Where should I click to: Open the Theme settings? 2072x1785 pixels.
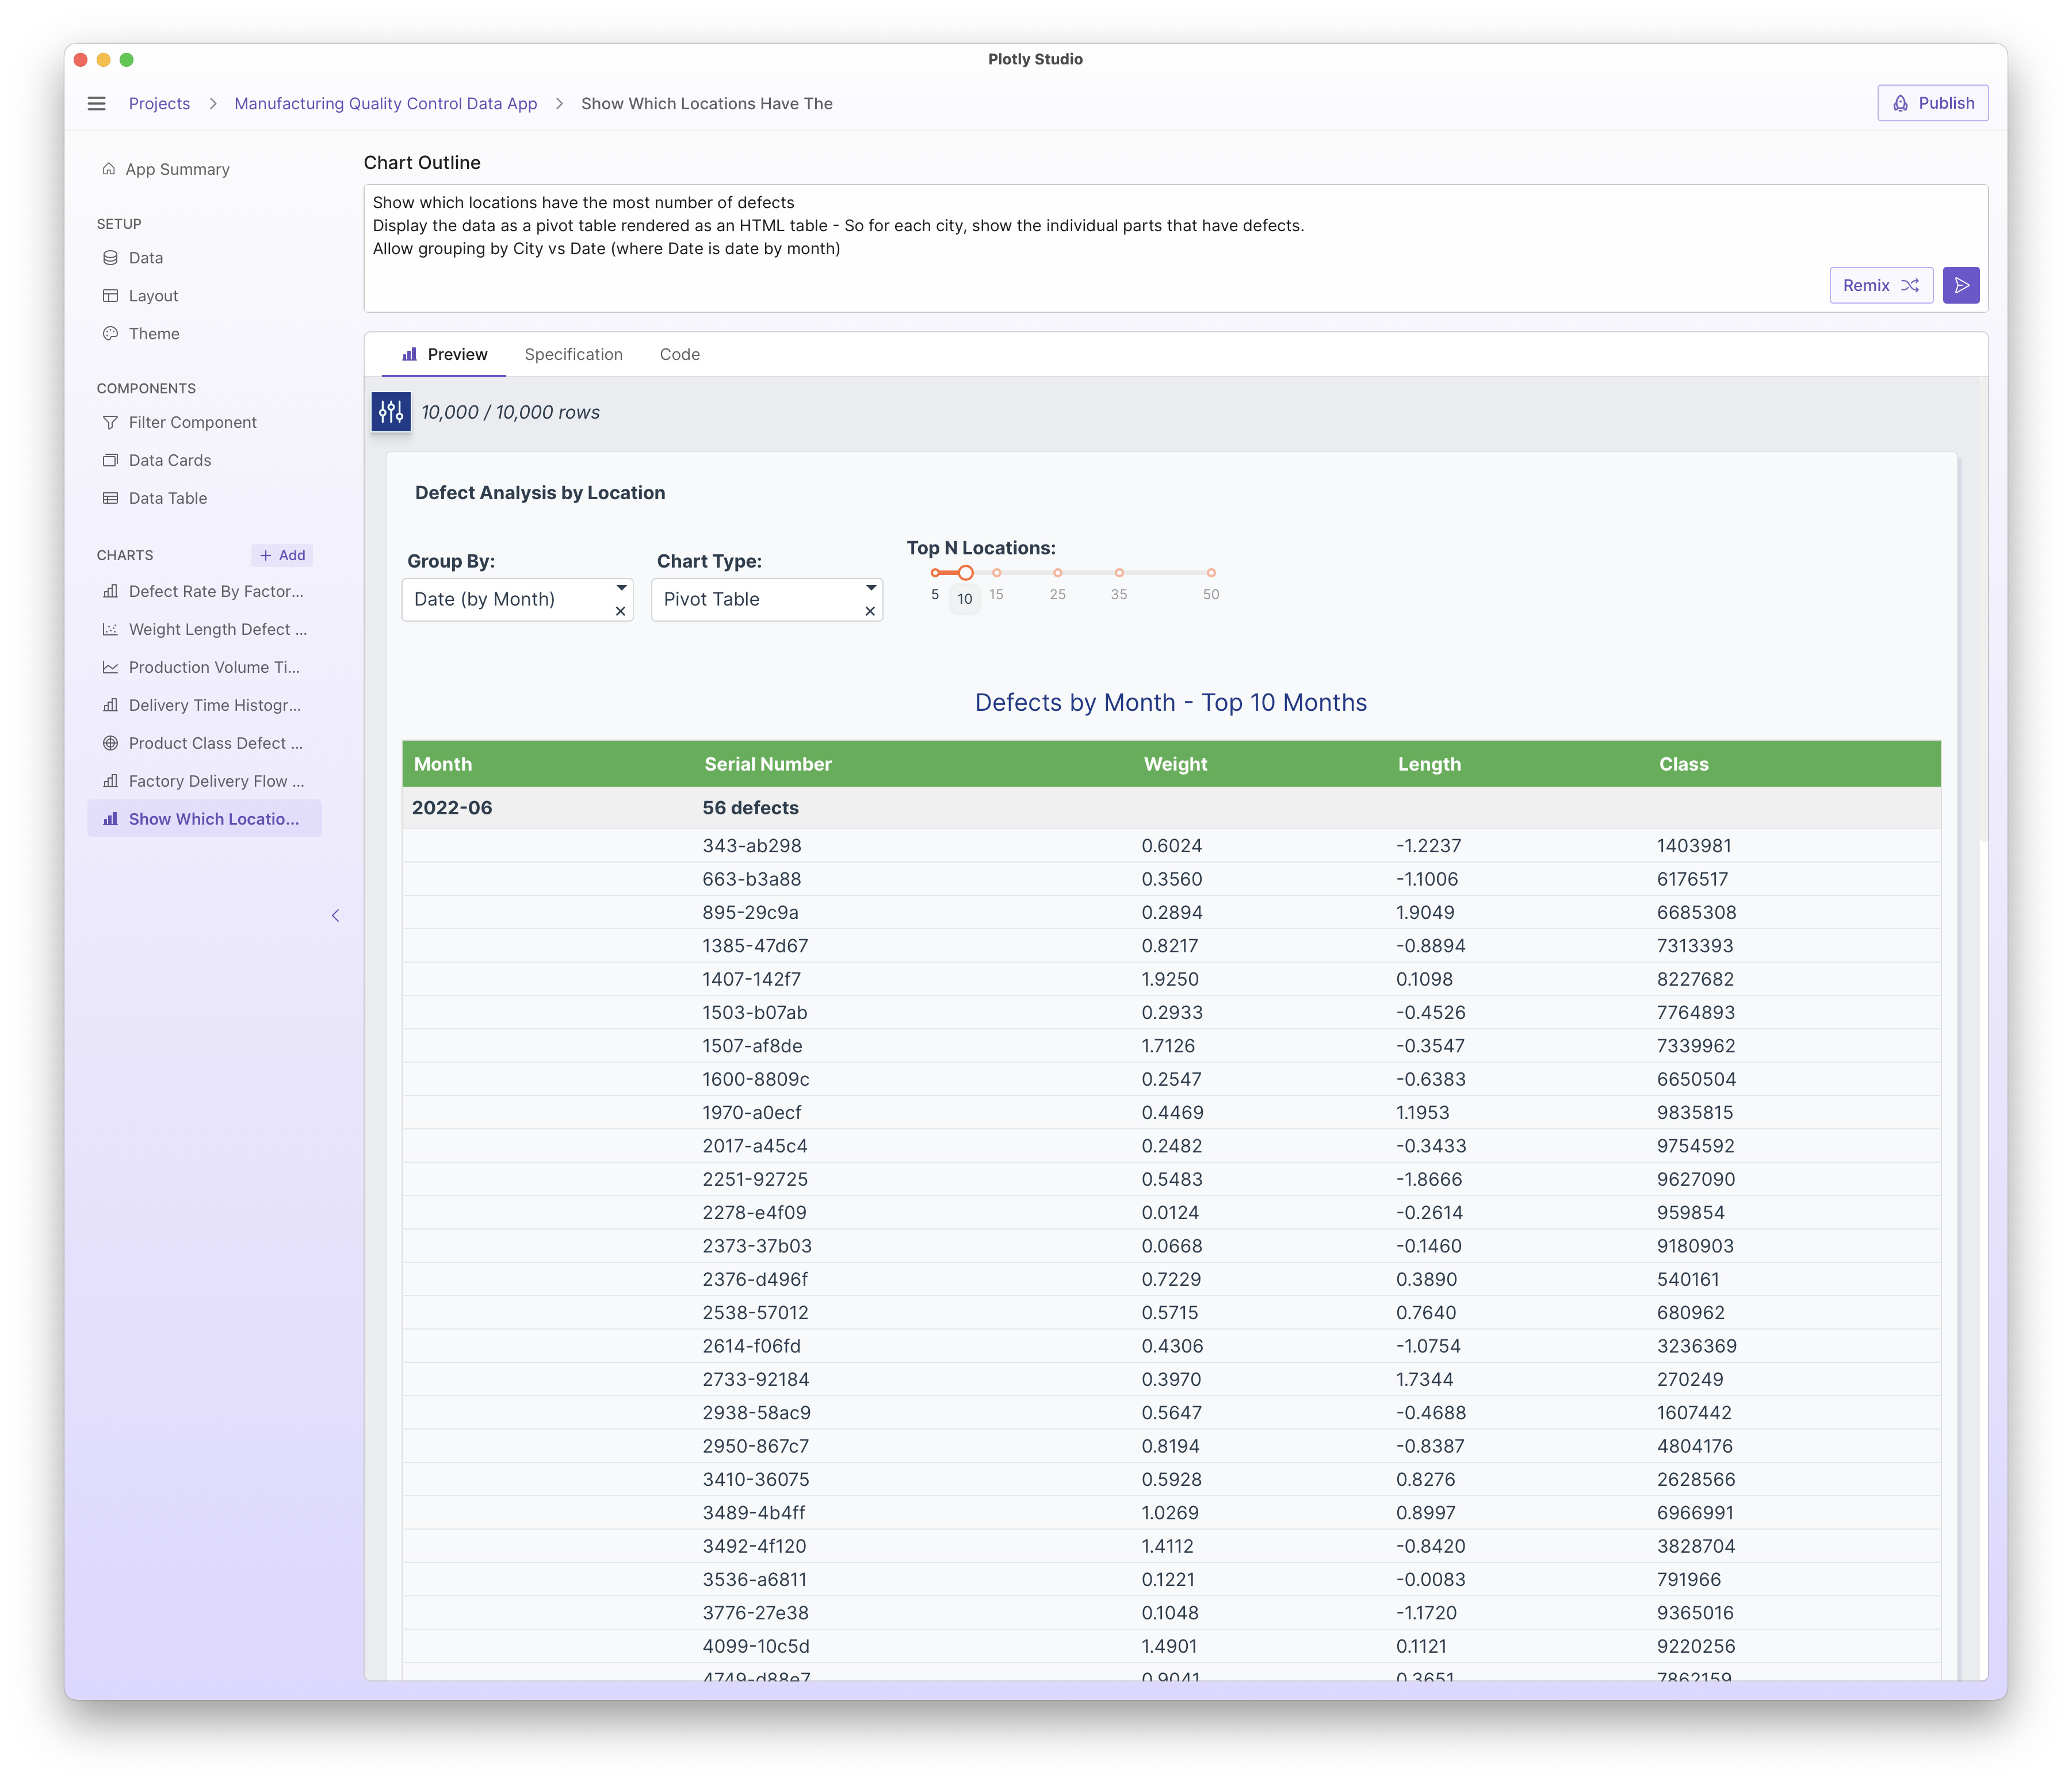(x=153, y=334)
